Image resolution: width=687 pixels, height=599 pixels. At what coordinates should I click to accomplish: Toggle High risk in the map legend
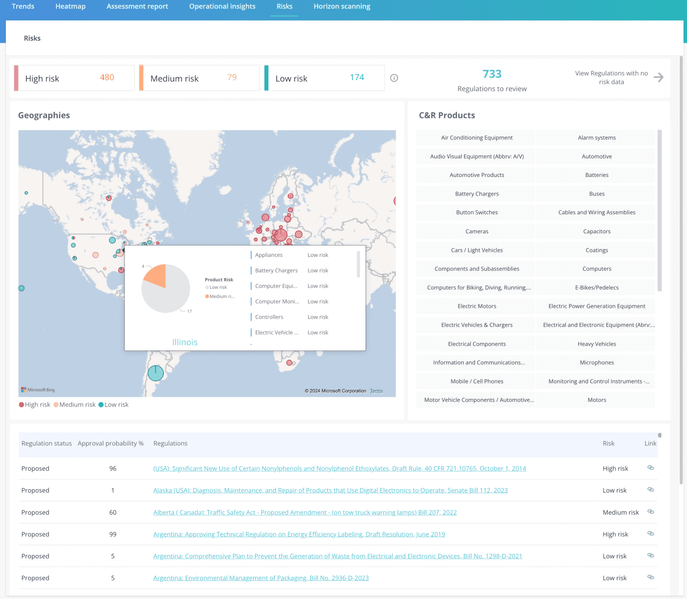34,404
